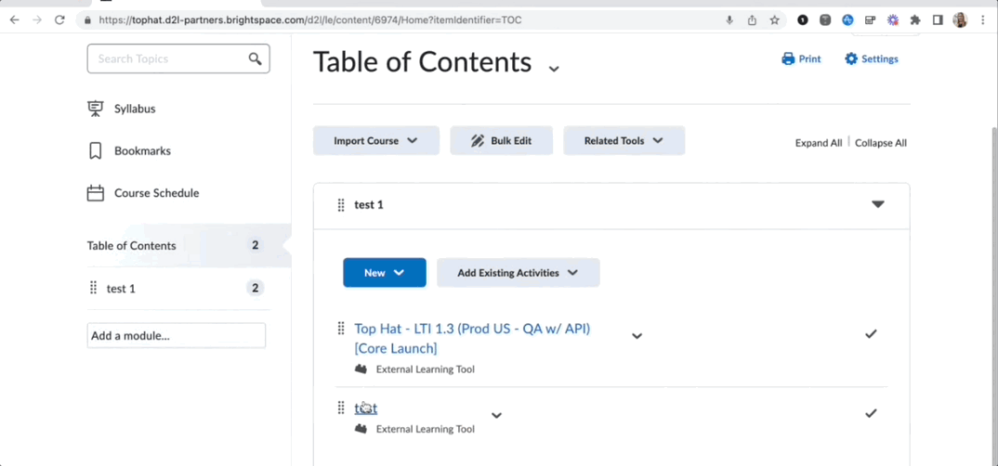Click drag handle beside Top Hat LTI topic
998x466 pixels.
click(340, 329)
